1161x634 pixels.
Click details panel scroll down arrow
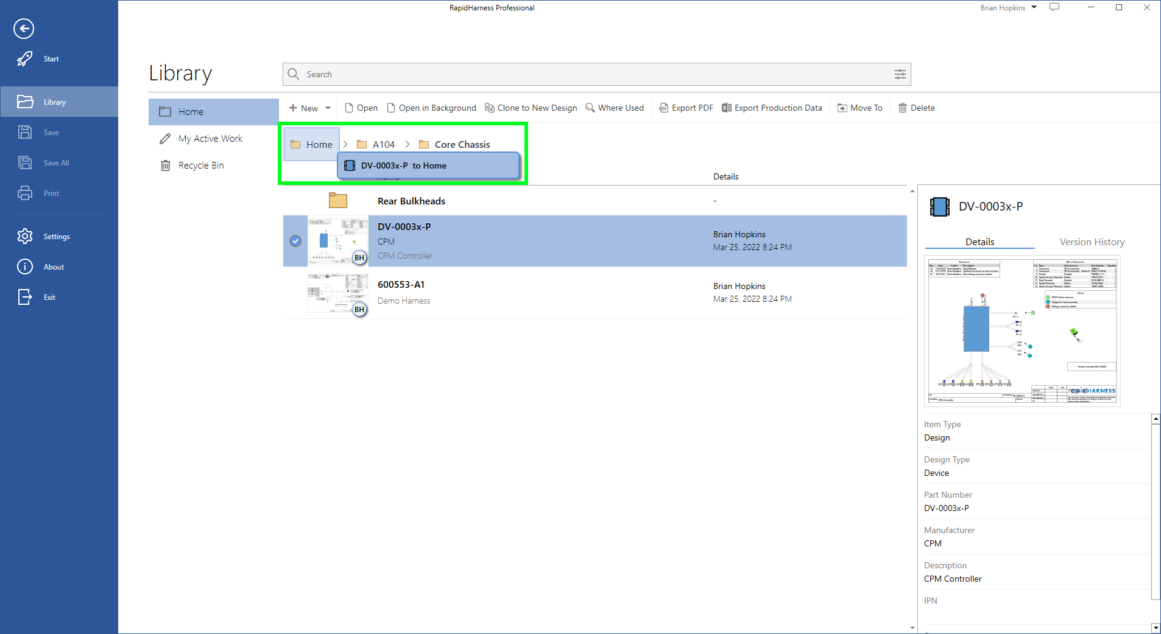tap(1156, 627)
